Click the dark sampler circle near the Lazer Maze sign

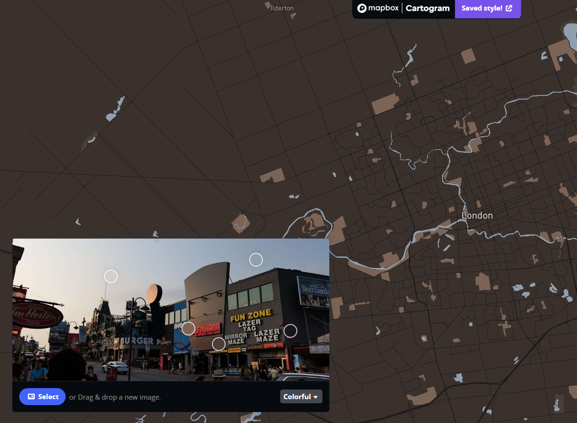tap(290, 330)
